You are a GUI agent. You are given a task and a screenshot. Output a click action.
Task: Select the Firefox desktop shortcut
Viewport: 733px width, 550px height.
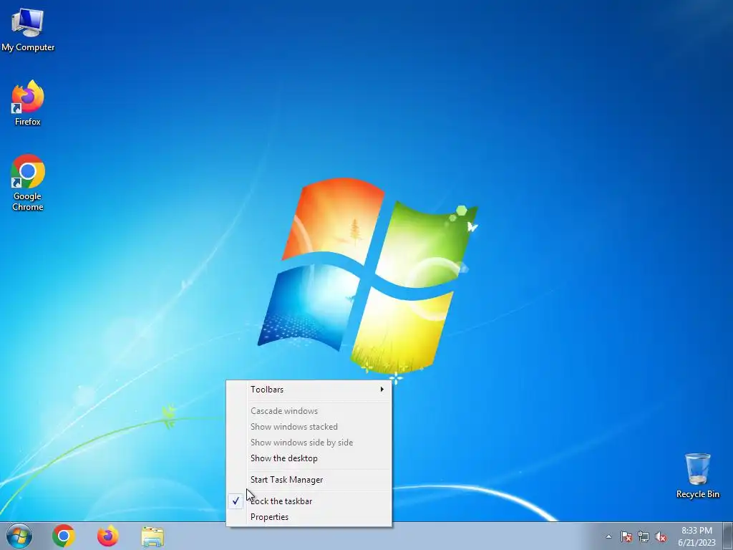(28, 103)
